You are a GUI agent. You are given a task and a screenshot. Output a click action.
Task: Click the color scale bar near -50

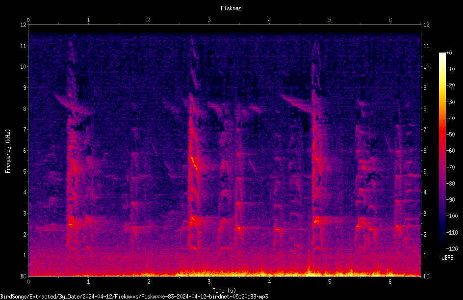point(442,135)
